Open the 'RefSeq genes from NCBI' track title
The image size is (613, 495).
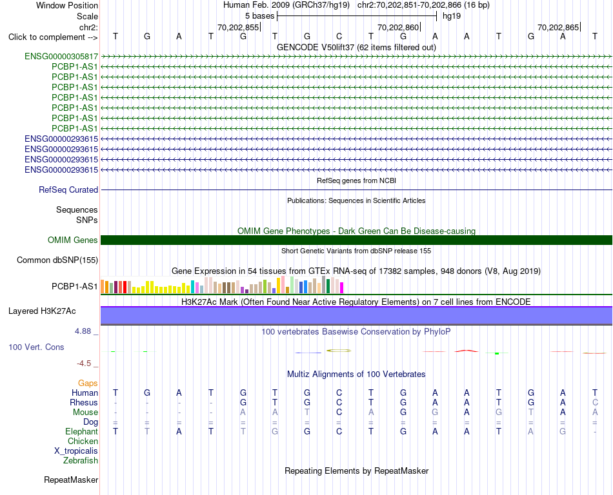pos(356,180)
